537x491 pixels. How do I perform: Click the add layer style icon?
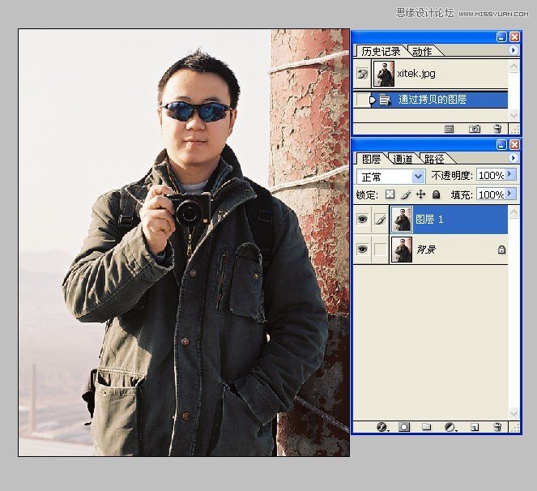tap(381, 426)
